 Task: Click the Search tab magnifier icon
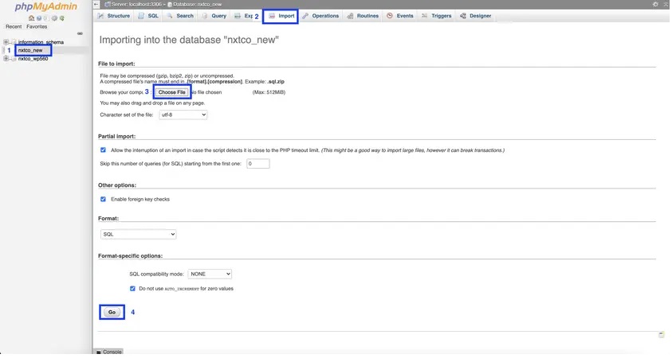(170, 16)
